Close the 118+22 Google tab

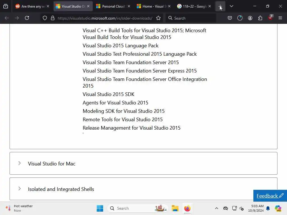pos(210,6)
